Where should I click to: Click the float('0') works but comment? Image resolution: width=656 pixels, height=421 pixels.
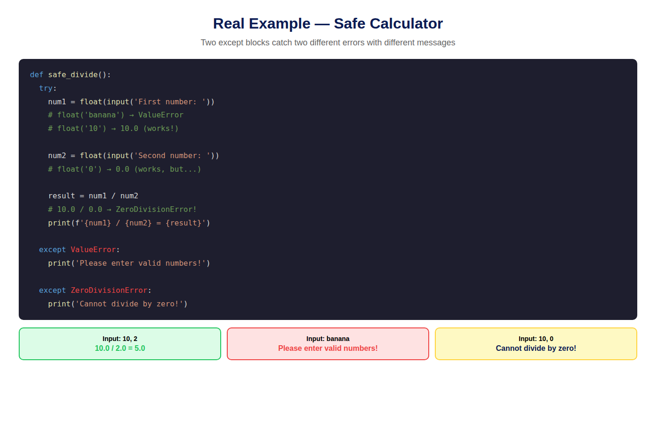point(125,169)
